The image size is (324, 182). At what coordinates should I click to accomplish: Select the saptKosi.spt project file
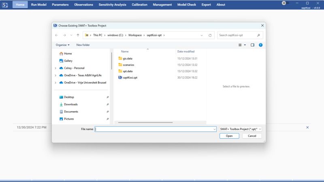pyautogui.click(x=130, y=78)
